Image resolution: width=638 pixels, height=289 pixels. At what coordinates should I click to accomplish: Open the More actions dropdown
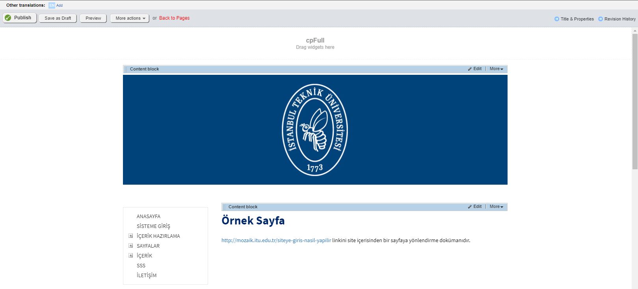point(130,19)
